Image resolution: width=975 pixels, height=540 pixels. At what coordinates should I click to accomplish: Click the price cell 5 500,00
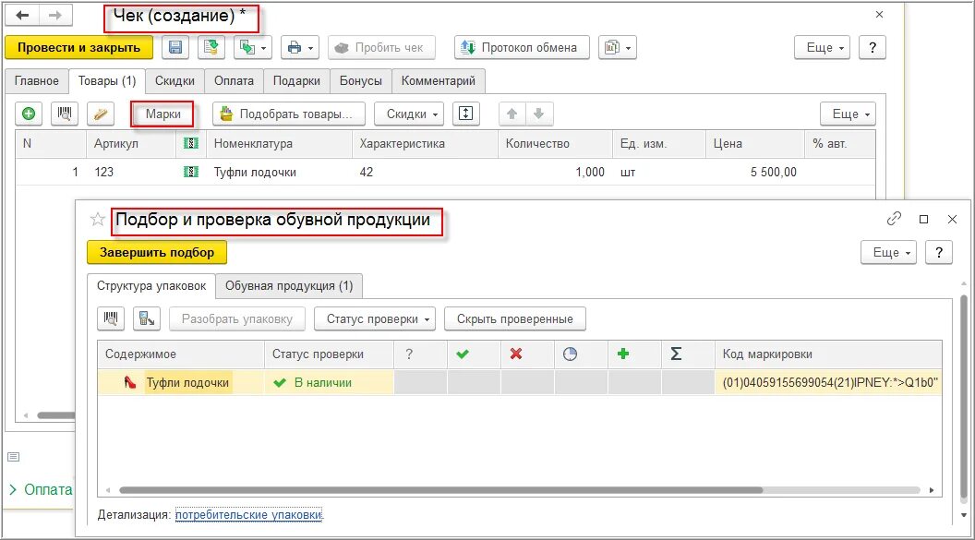tap(755, 172)
